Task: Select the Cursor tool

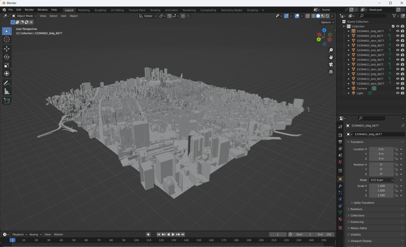Action: [x=7, y=39]
